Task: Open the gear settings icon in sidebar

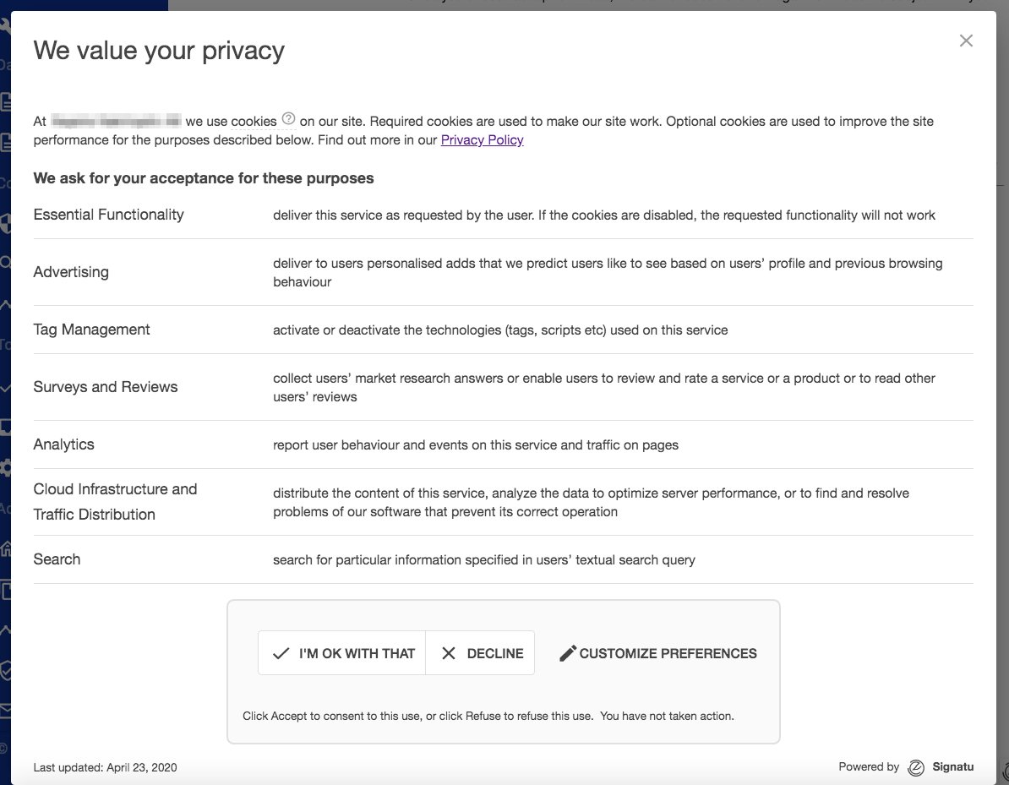Action: pyautogui.click(x=5, y=467)
